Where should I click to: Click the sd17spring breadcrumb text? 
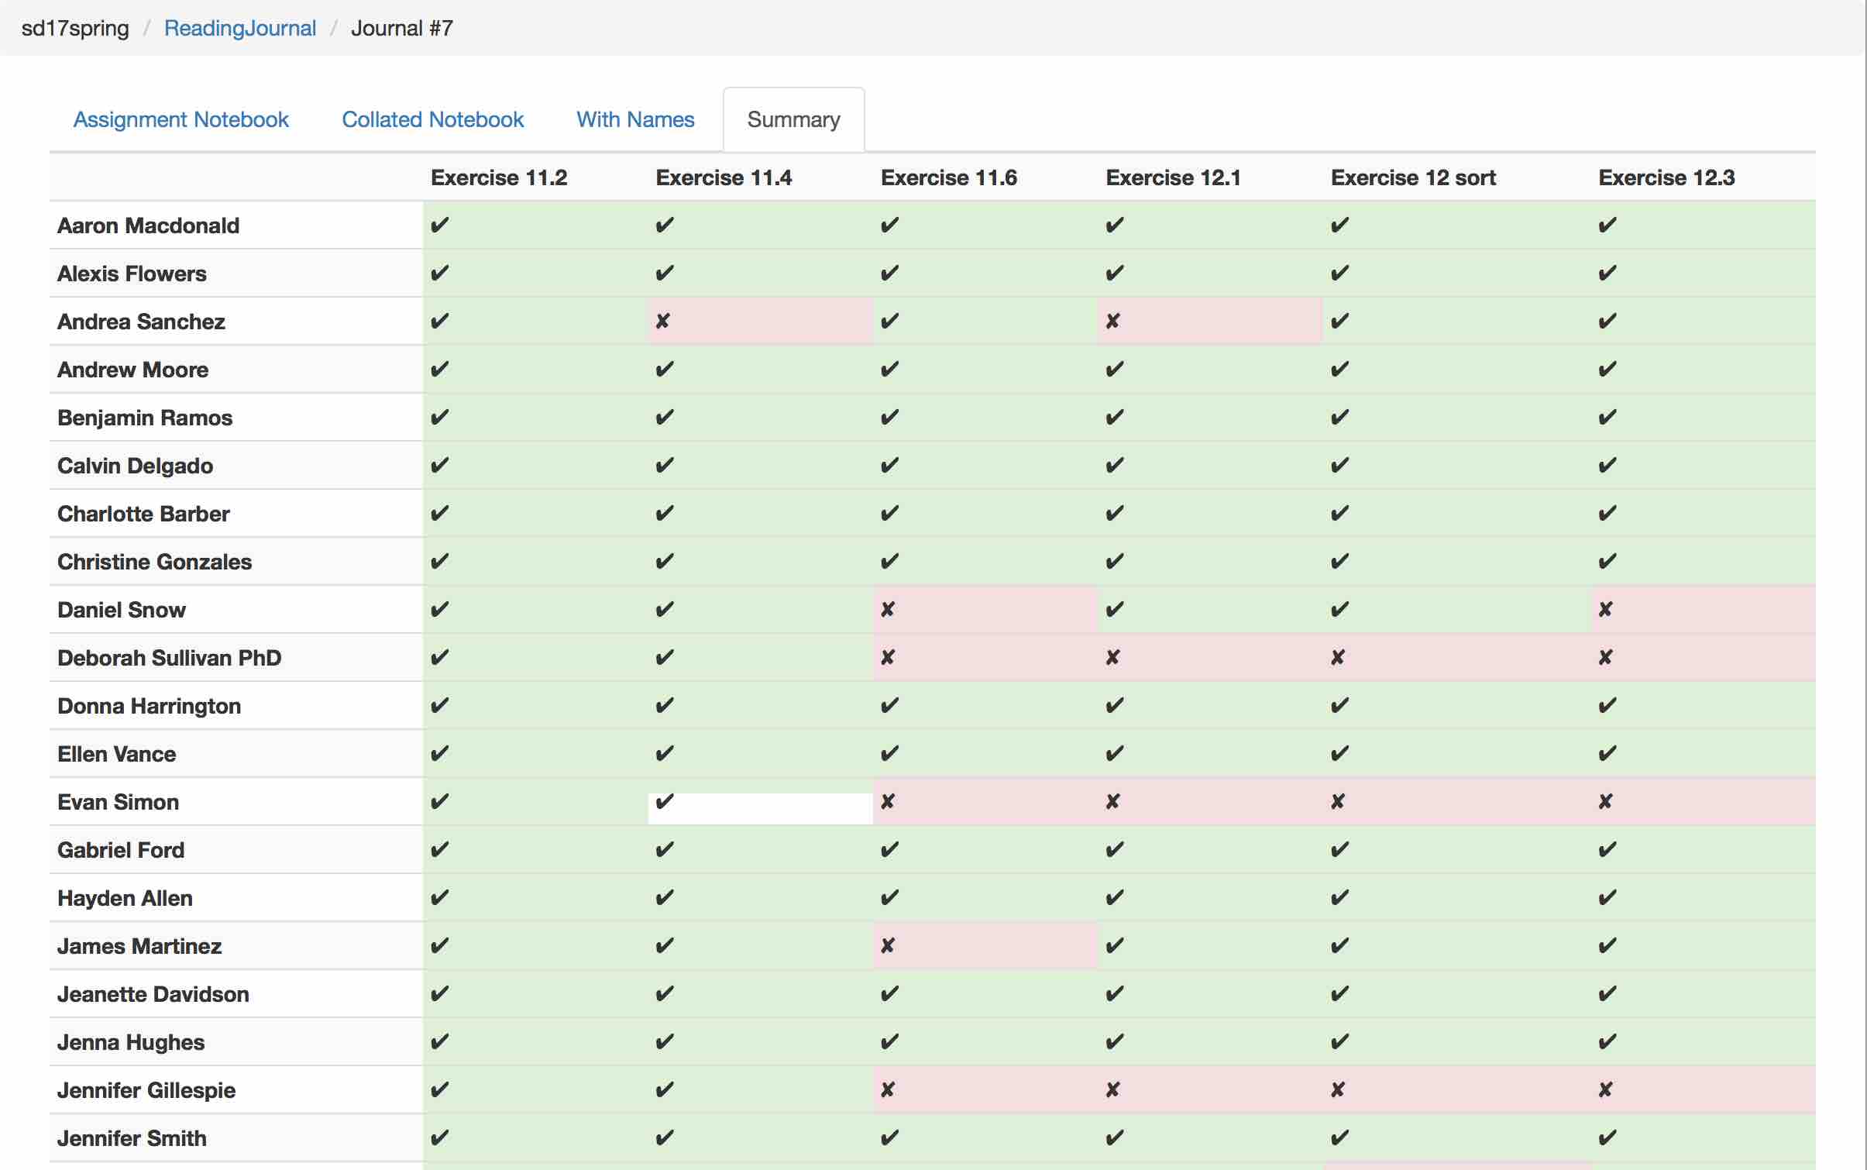[75, 28]
